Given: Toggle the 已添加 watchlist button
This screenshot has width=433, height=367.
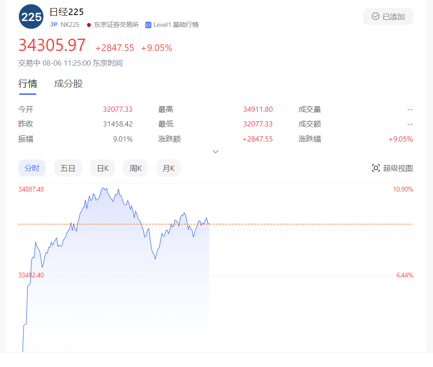Looking at the screenshot, I should coord(388,17).
